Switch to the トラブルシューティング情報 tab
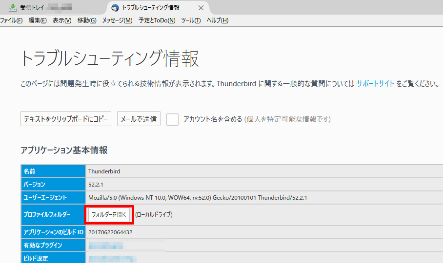This screenshot has width=443, height=263. pos(152,8)
